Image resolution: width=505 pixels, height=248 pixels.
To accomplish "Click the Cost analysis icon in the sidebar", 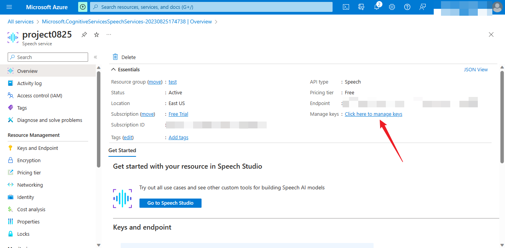I will pyautogui.click(x=10, y=209).
